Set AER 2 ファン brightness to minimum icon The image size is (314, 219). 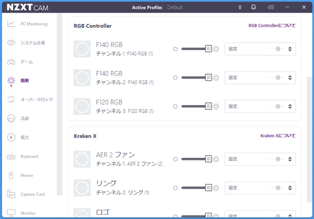(x=175, y=159)
